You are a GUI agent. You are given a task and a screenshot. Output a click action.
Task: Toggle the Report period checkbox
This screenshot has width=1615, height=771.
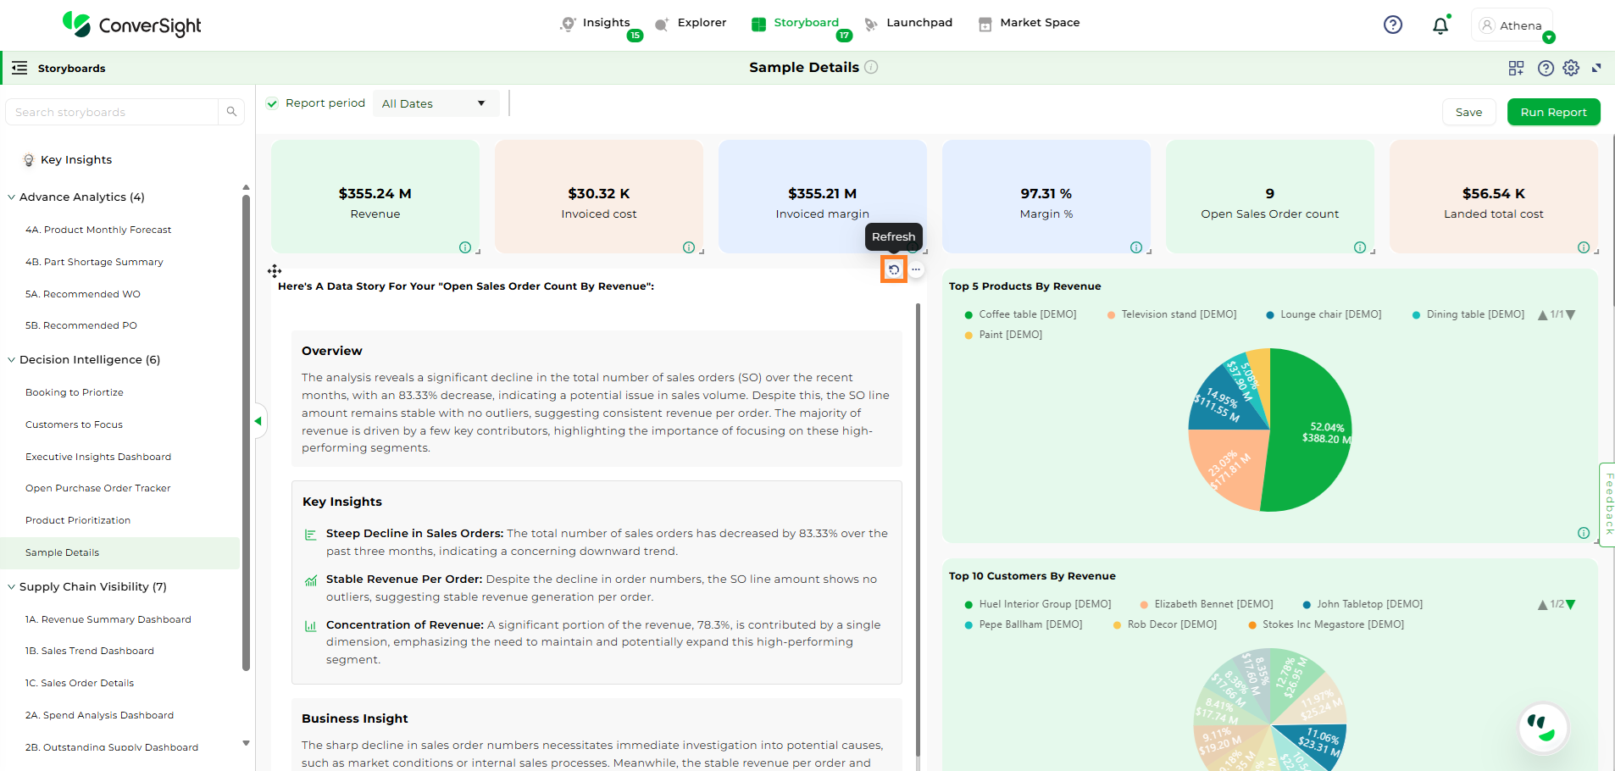[x=272, y=103]
